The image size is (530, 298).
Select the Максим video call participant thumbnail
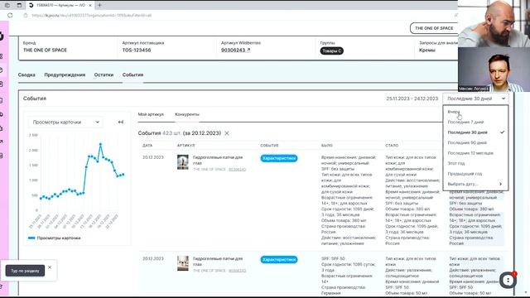(x=494, y=70)
